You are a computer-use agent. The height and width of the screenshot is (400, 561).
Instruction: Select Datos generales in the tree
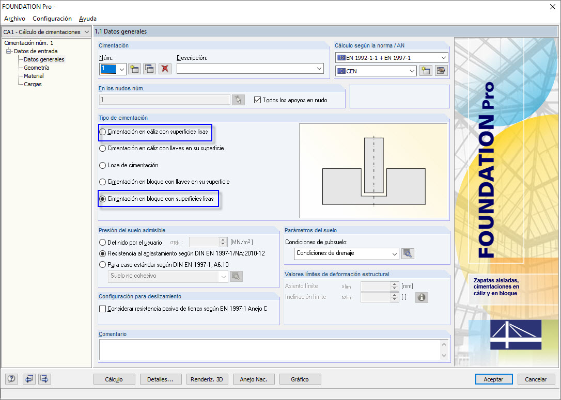(44, 59)
